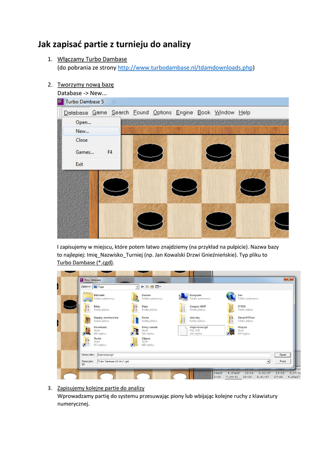The height and width of the screenshot is (452, 320).
Task: Open the Engine menu
Action: [x=184, y=113]
